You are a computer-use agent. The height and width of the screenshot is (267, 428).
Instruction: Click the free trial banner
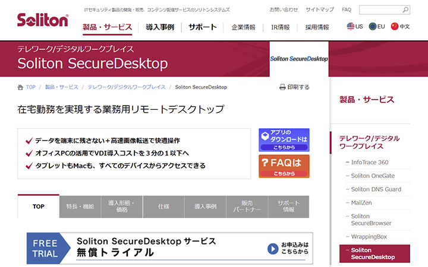pos(170,248)
